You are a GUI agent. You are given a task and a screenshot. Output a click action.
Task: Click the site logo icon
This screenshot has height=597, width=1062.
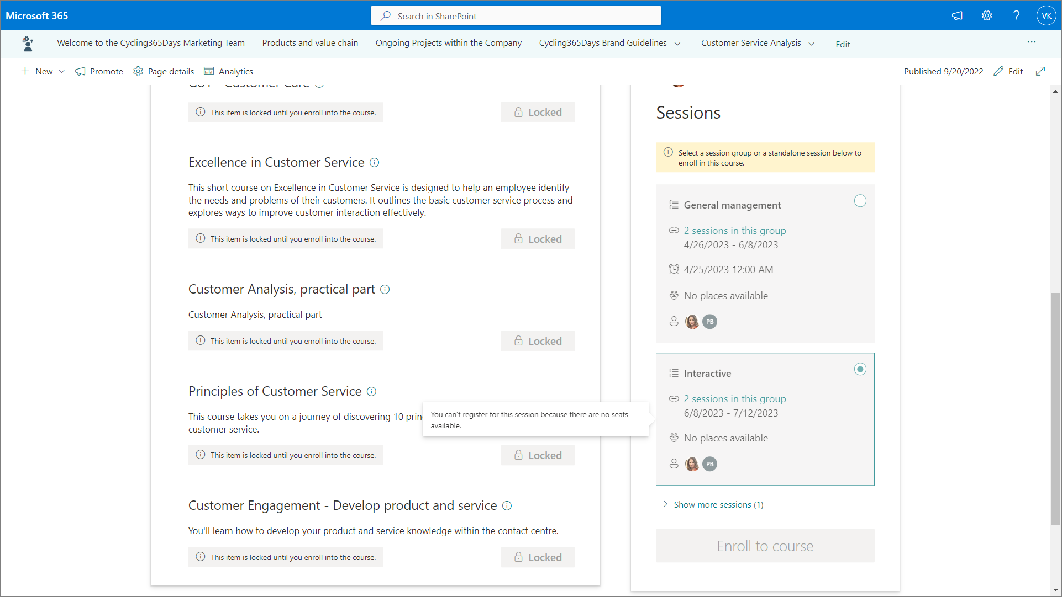(x=28, y=43)
